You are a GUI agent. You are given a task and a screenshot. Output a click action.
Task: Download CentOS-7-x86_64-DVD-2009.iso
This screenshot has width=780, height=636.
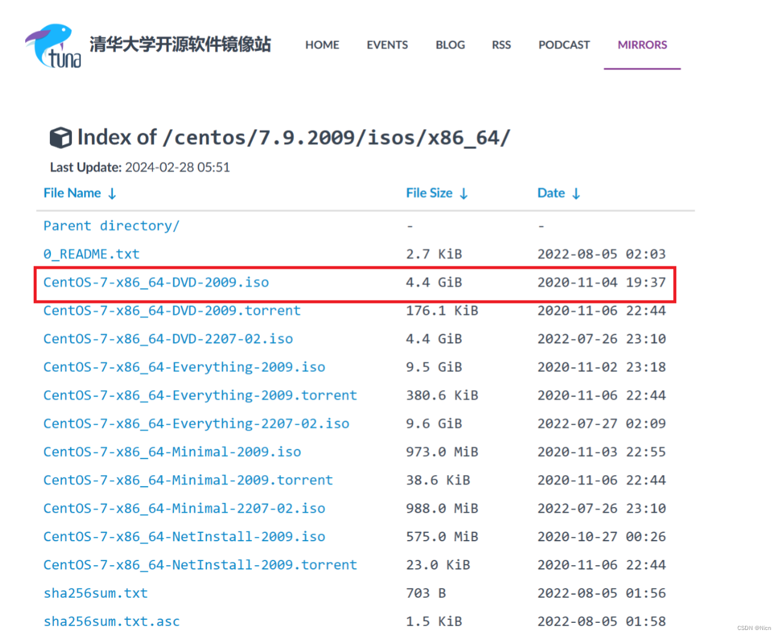(155, 283)
